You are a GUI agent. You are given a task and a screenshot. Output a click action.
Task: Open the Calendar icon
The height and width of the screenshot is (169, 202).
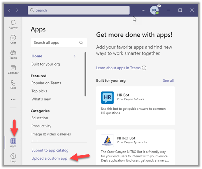click(x=13, y=70)
